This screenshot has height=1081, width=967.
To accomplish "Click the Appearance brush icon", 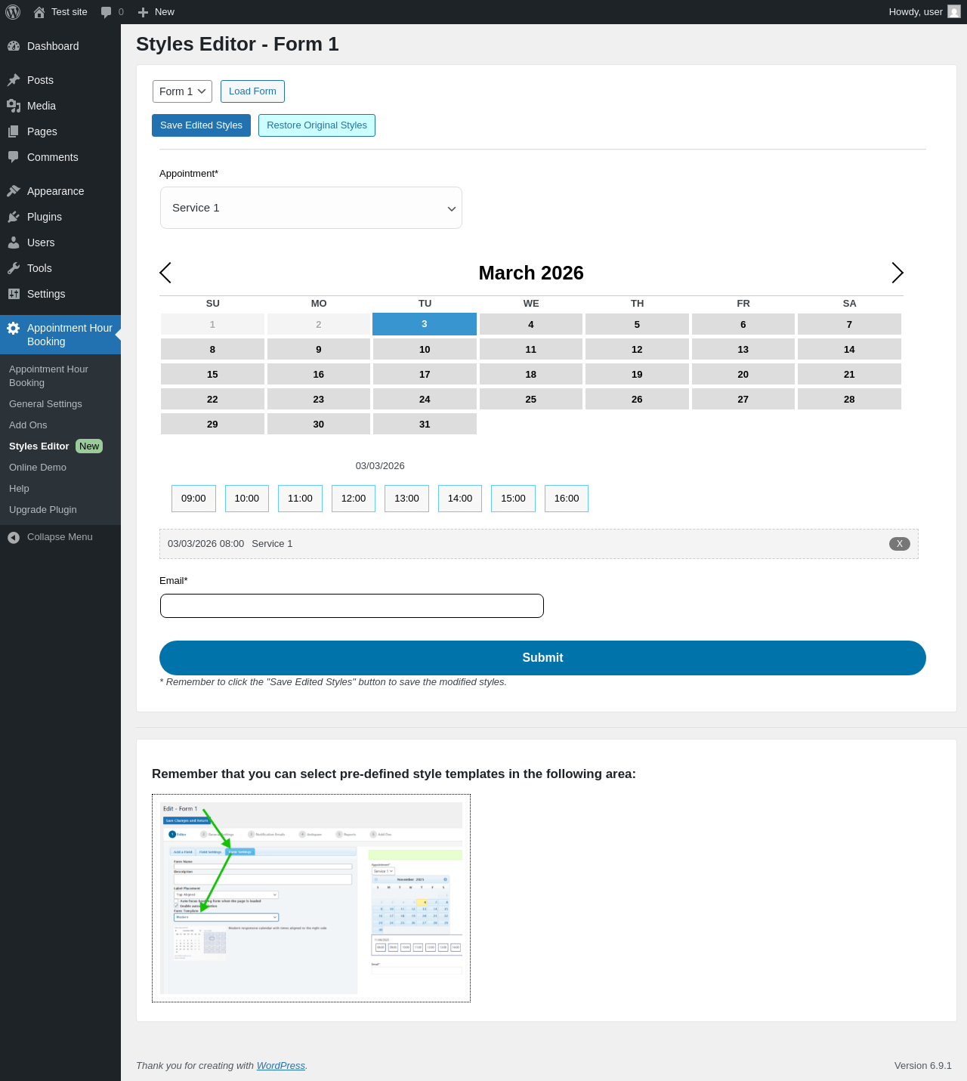I will click(x=14, y=191).
